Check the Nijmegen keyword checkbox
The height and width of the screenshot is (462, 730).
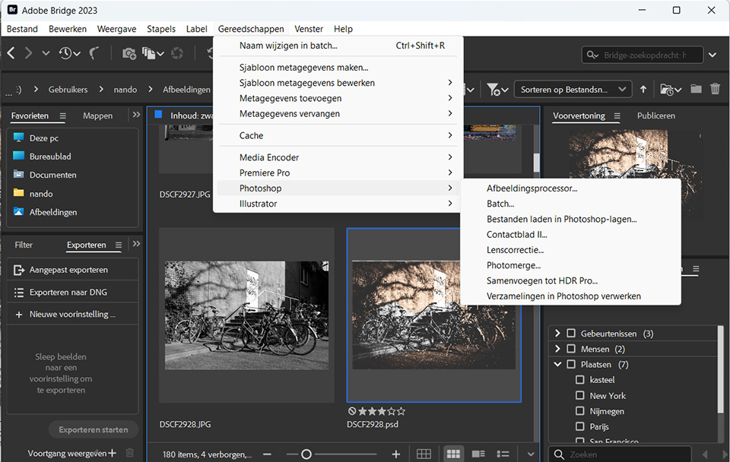pyautogui.click(x=579, y=411)
